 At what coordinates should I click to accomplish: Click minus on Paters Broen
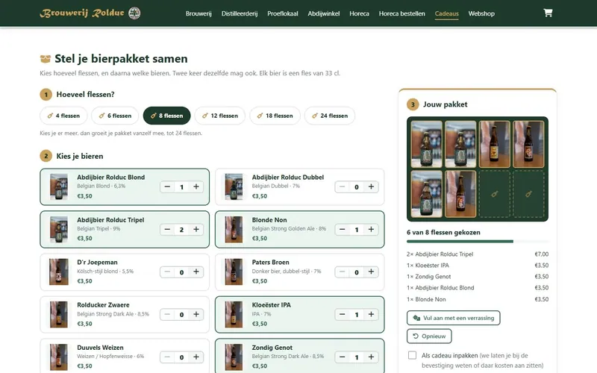coord(342,272)
